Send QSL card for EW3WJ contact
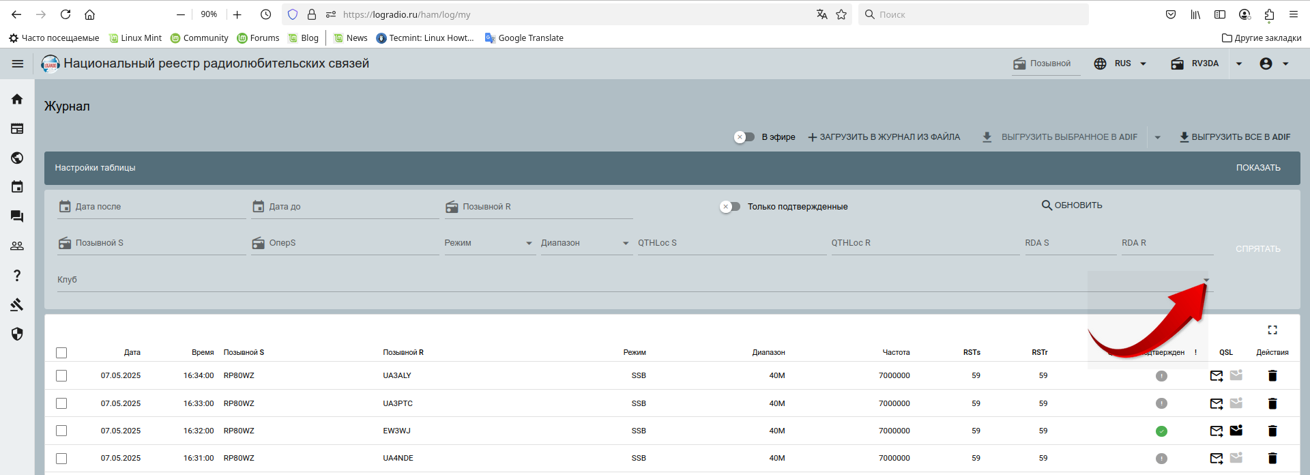Image resolution: width=1310 pixels, height=475 pixels. (1217, 431)
